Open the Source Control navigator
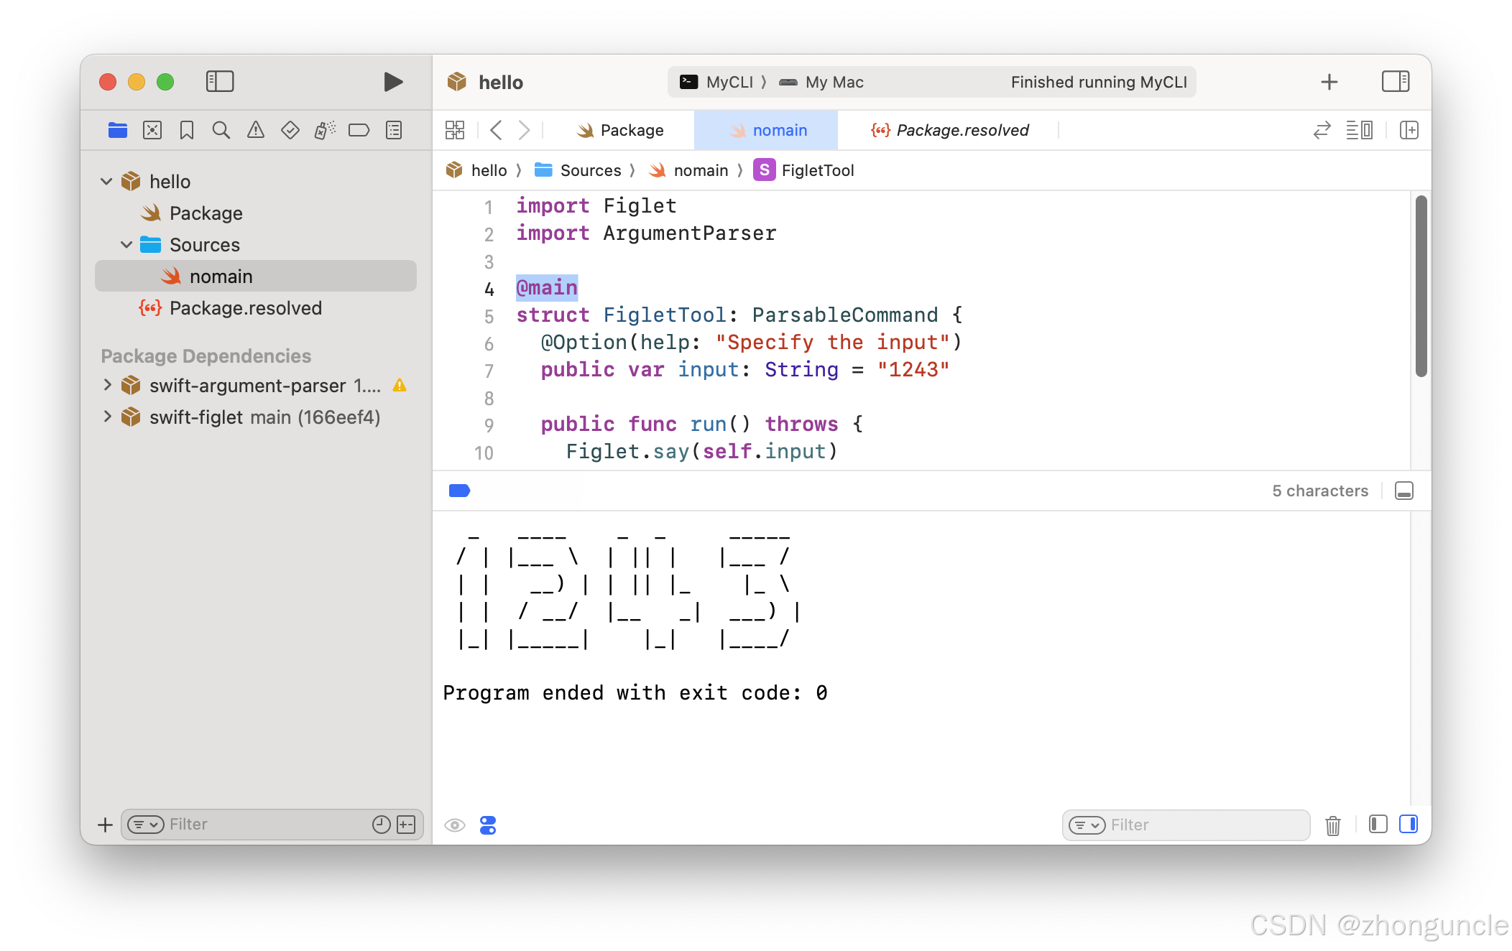 click(x=152, y=130)
